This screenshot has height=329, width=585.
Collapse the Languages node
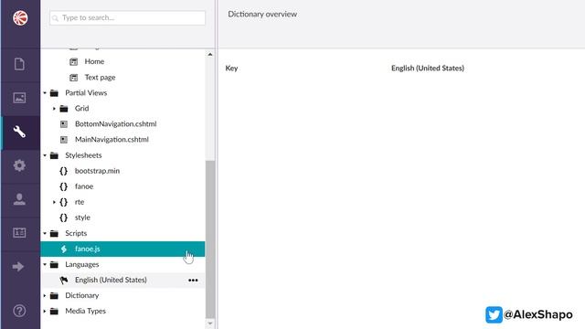point(45,264)
